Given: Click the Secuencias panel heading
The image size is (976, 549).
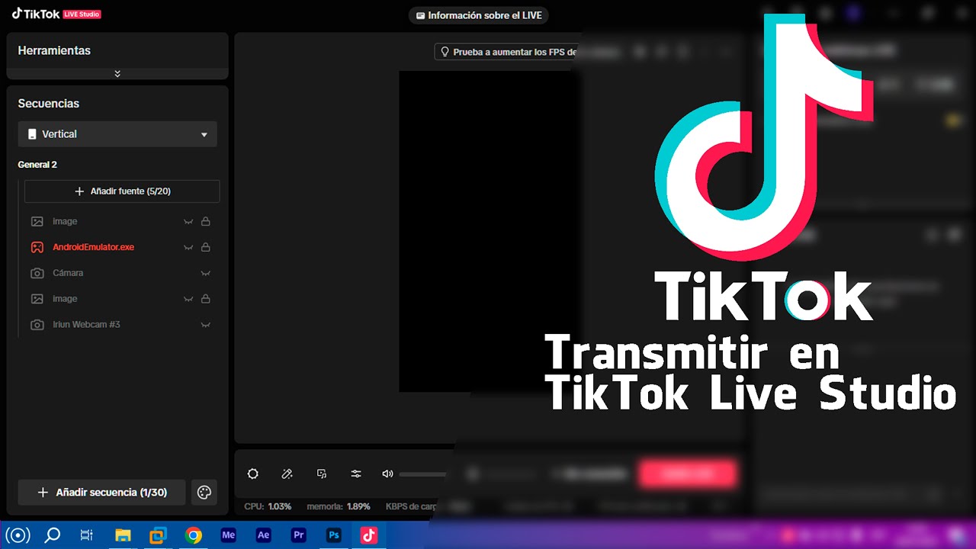Looking at the screenshot, I should 48,104.
